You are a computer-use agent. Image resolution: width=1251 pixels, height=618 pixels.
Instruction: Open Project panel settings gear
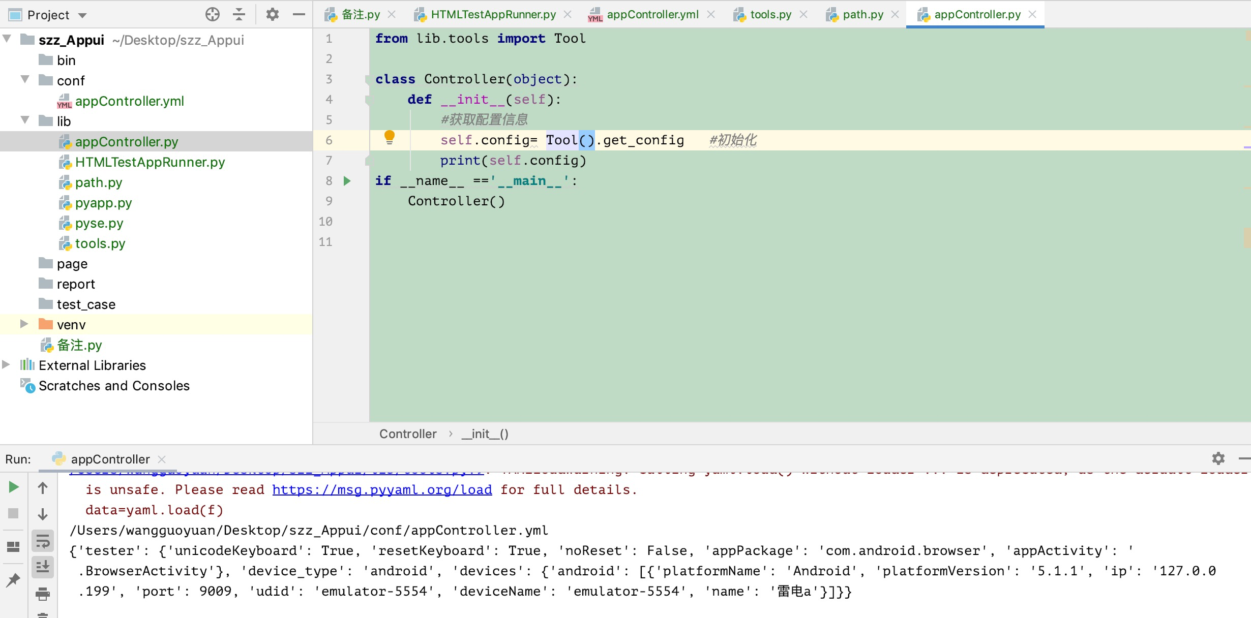tap(273, 14)
